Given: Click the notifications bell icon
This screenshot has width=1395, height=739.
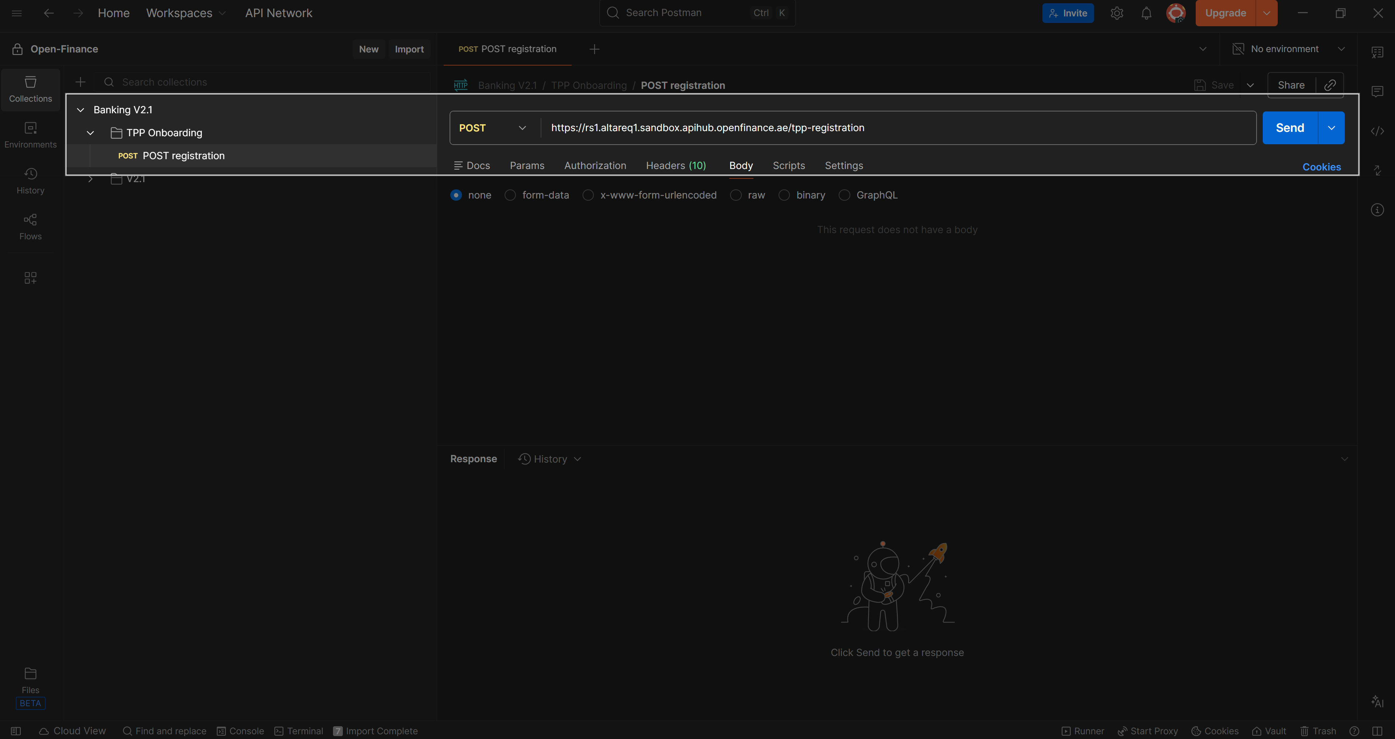Looking at the screenshot, I should (x=1146, y=13).
